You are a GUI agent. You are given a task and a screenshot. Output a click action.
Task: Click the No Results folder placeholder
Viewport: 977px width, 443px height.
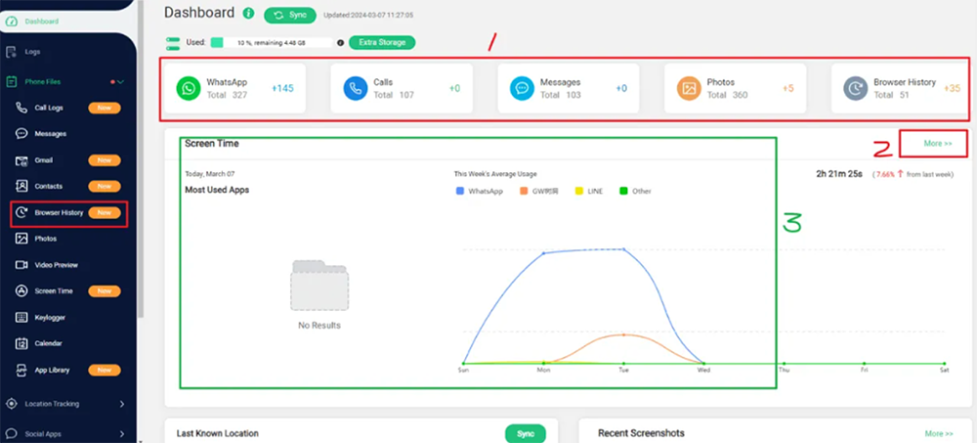(319, 286)
